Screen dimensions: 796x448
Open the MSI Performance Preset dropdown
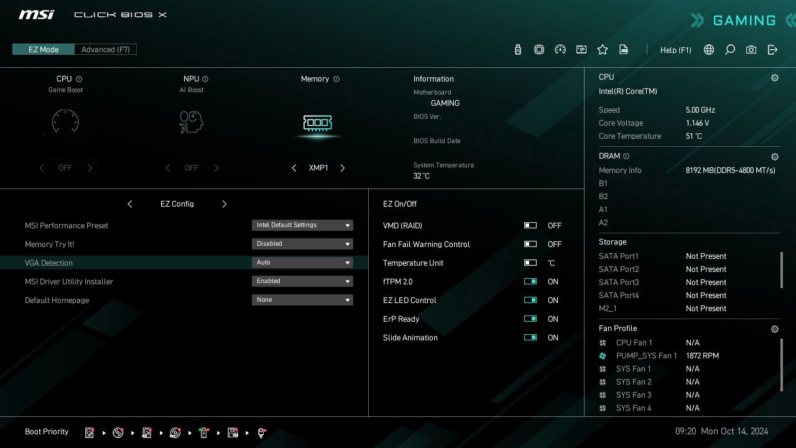302,225
